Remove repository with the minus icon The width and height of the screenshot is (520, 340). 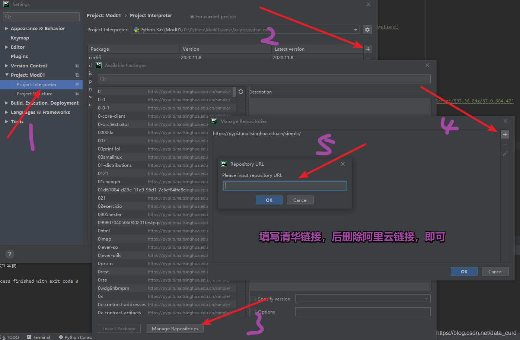click(505, 144)
